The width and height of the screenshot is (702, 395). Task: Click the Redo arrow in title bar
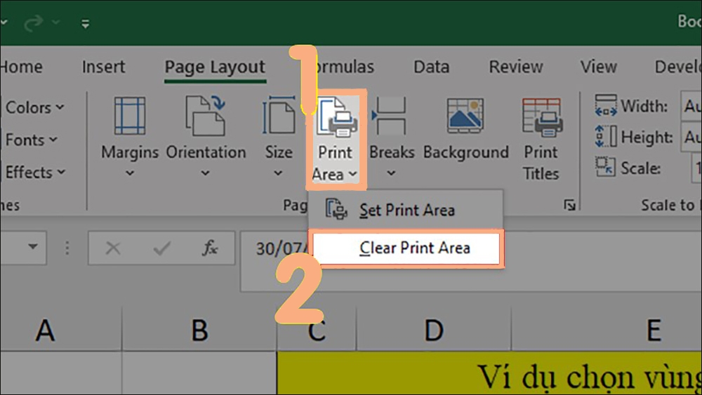click(x=33, y=22)
